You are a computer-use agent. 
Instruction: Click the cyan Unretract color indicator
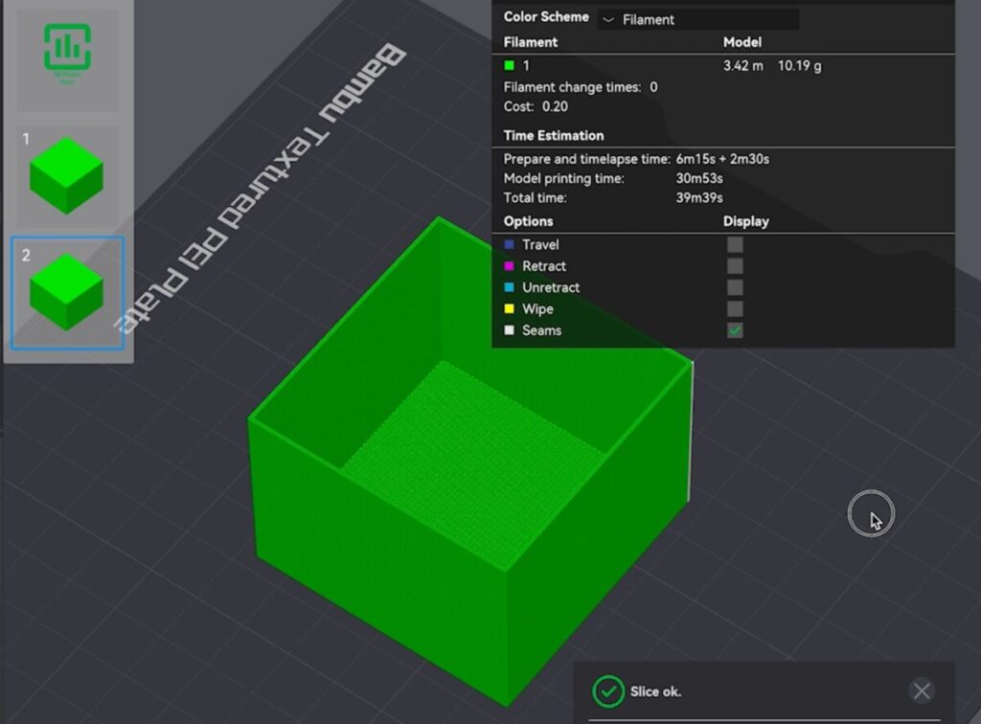[x=510, y=287]
